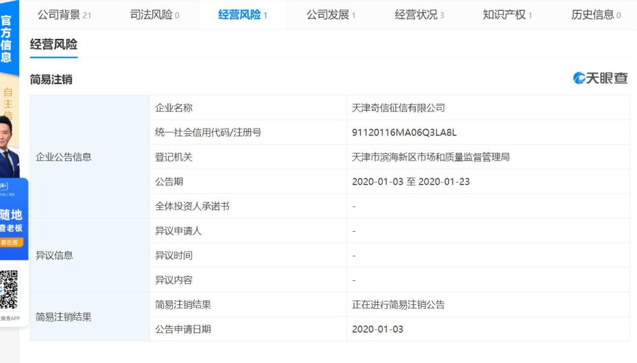
Task: Select the 官方信息 sidebar label
Action: [6, 39]
